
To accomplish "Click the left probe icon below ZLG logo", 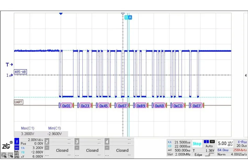I will tap(4, 155).
